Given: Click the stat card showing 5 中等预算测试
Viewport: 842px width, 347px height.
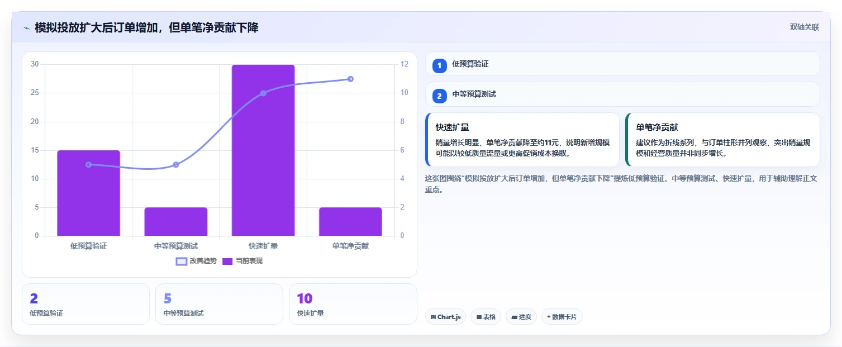Looking at the screenshot, I should click(219, 304).
